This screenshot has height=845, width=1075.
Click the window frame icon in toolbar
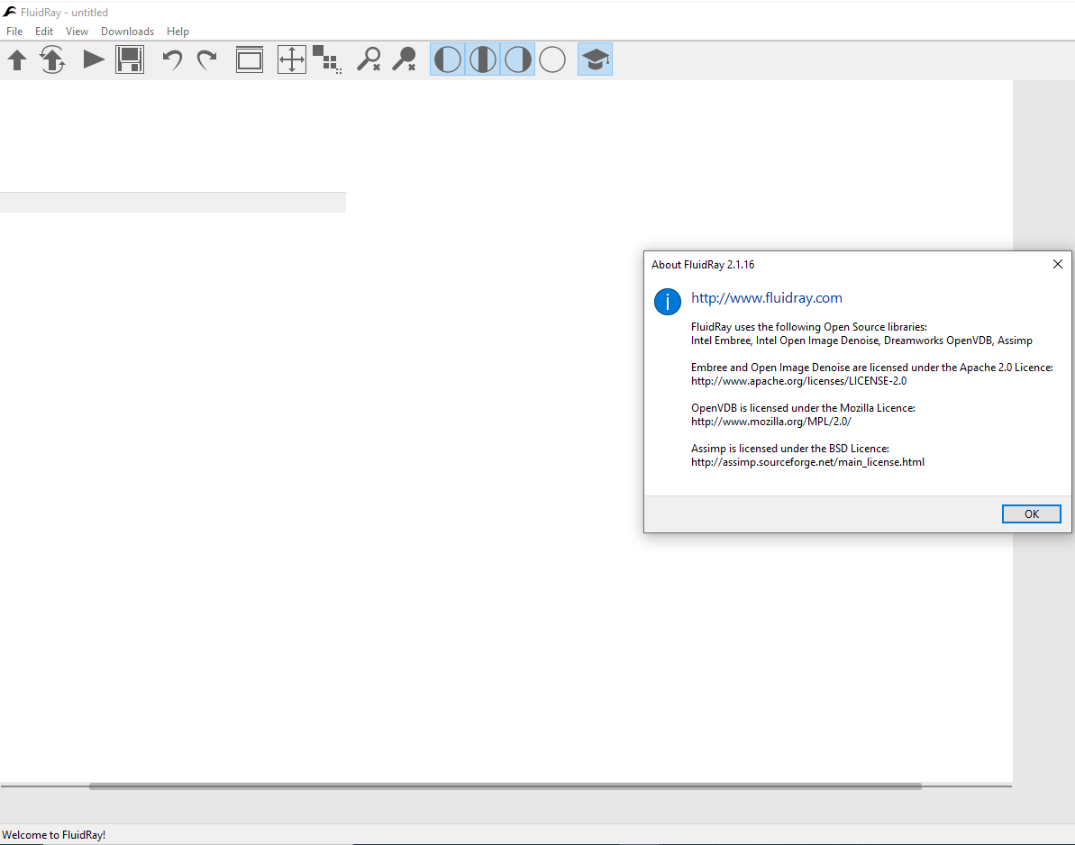pyautogui.click(x=250, y=60)
